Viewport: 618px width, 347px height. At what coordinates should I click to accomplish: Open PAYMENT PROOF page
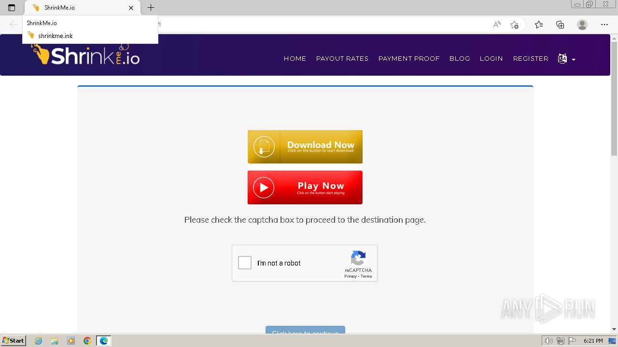[409, 59]
